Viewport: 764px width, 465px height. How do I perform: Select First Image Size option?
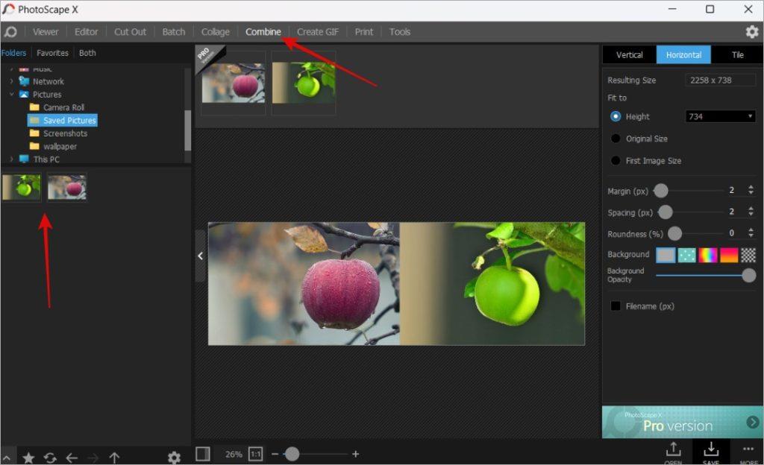(616, 160)
